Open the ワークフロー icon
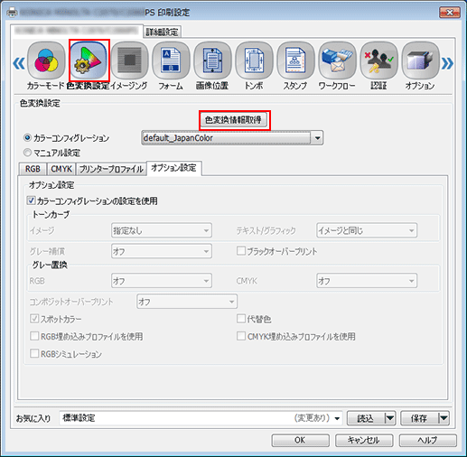The image size is (467, 457). point(337,61)
